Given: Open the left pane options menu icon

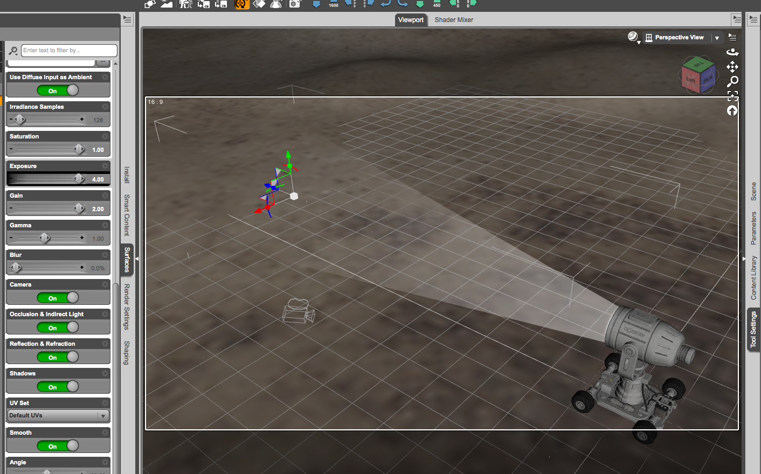Looking at the screenshot, I should click(x=127, y=19).
